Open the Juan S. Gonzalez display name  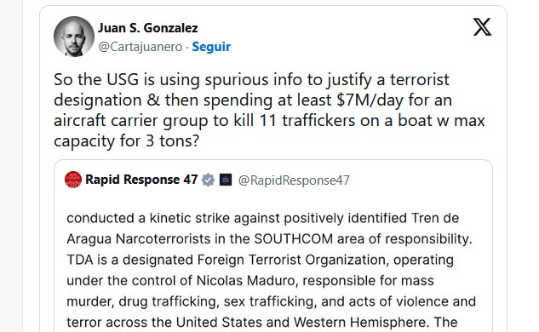(x=148, y=28)
